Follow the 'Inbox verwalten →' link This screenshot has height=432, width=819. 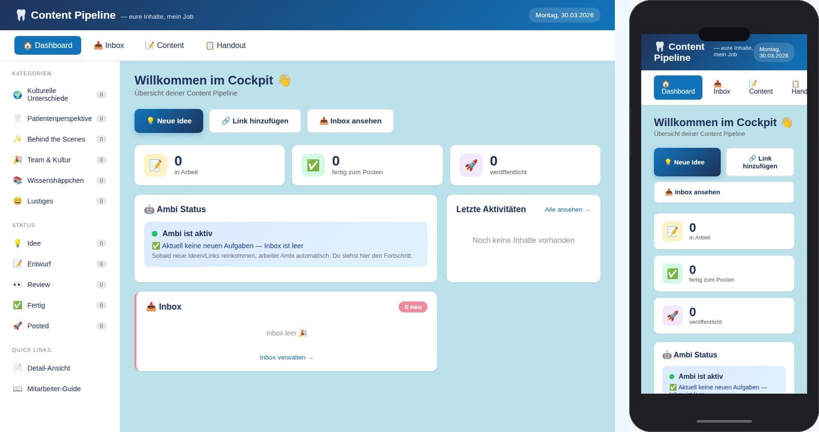(286, 358)
